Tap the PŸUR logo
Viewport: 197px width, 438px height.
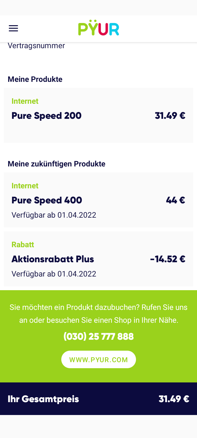pyautogui.click(x=99, y=28)
